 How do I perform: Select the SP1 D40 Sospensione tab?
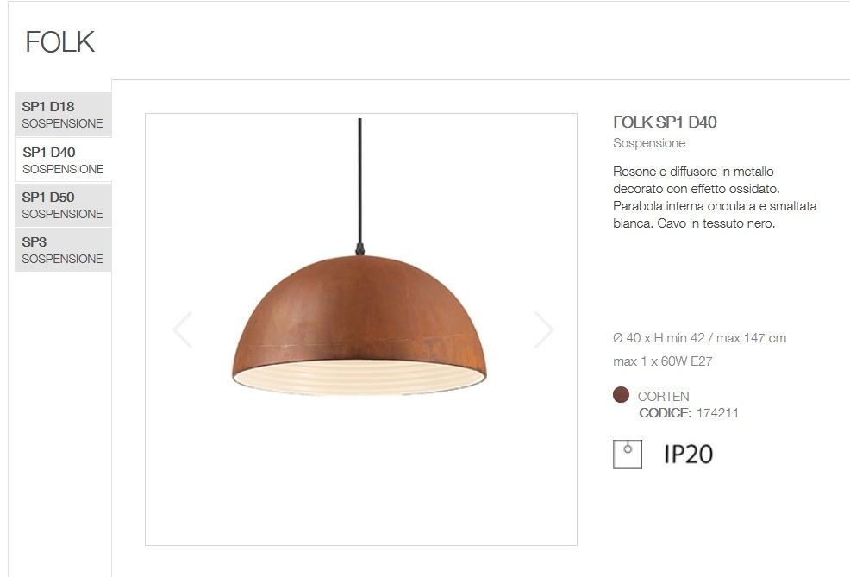tap(63, 160)
